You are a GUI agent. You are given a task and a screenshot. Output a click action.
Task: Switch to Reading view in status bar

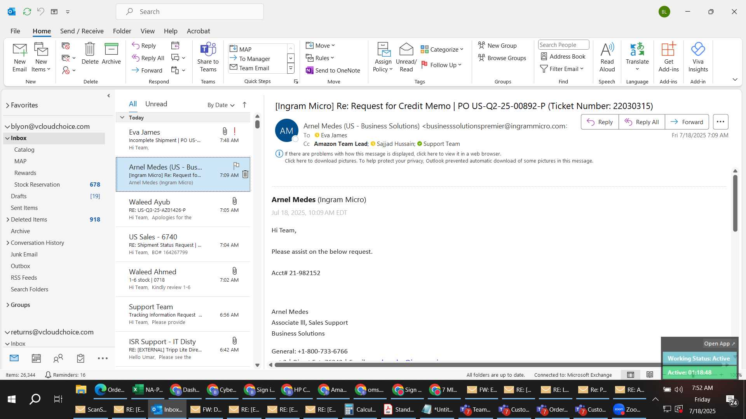pyautogui.click(x=650, y=375)
